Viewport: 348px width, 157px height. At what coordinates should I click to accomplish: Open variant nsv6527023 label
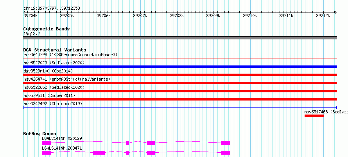click(54, 63)
